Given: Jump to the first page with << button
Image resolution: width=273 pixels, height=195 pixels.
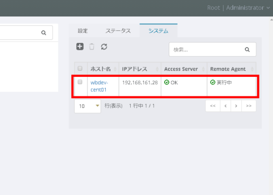Looking at the screenshot, I should click(x=213, y=106).
